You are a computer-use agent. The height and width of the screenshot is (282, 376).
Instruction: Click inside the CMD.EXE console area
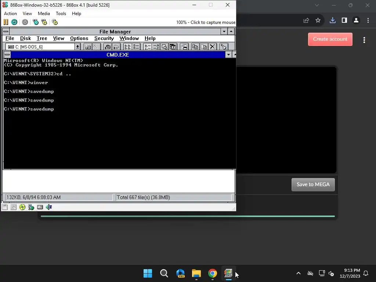pos(119,113)
